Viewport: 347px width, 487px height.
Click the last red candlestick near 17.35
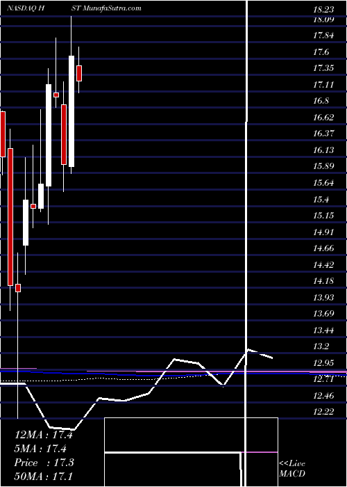[79, 73]
